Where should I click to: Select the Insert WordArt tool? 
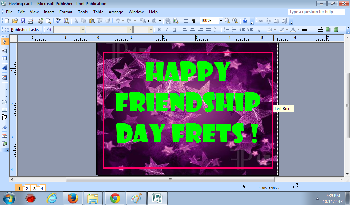point(4,68)
